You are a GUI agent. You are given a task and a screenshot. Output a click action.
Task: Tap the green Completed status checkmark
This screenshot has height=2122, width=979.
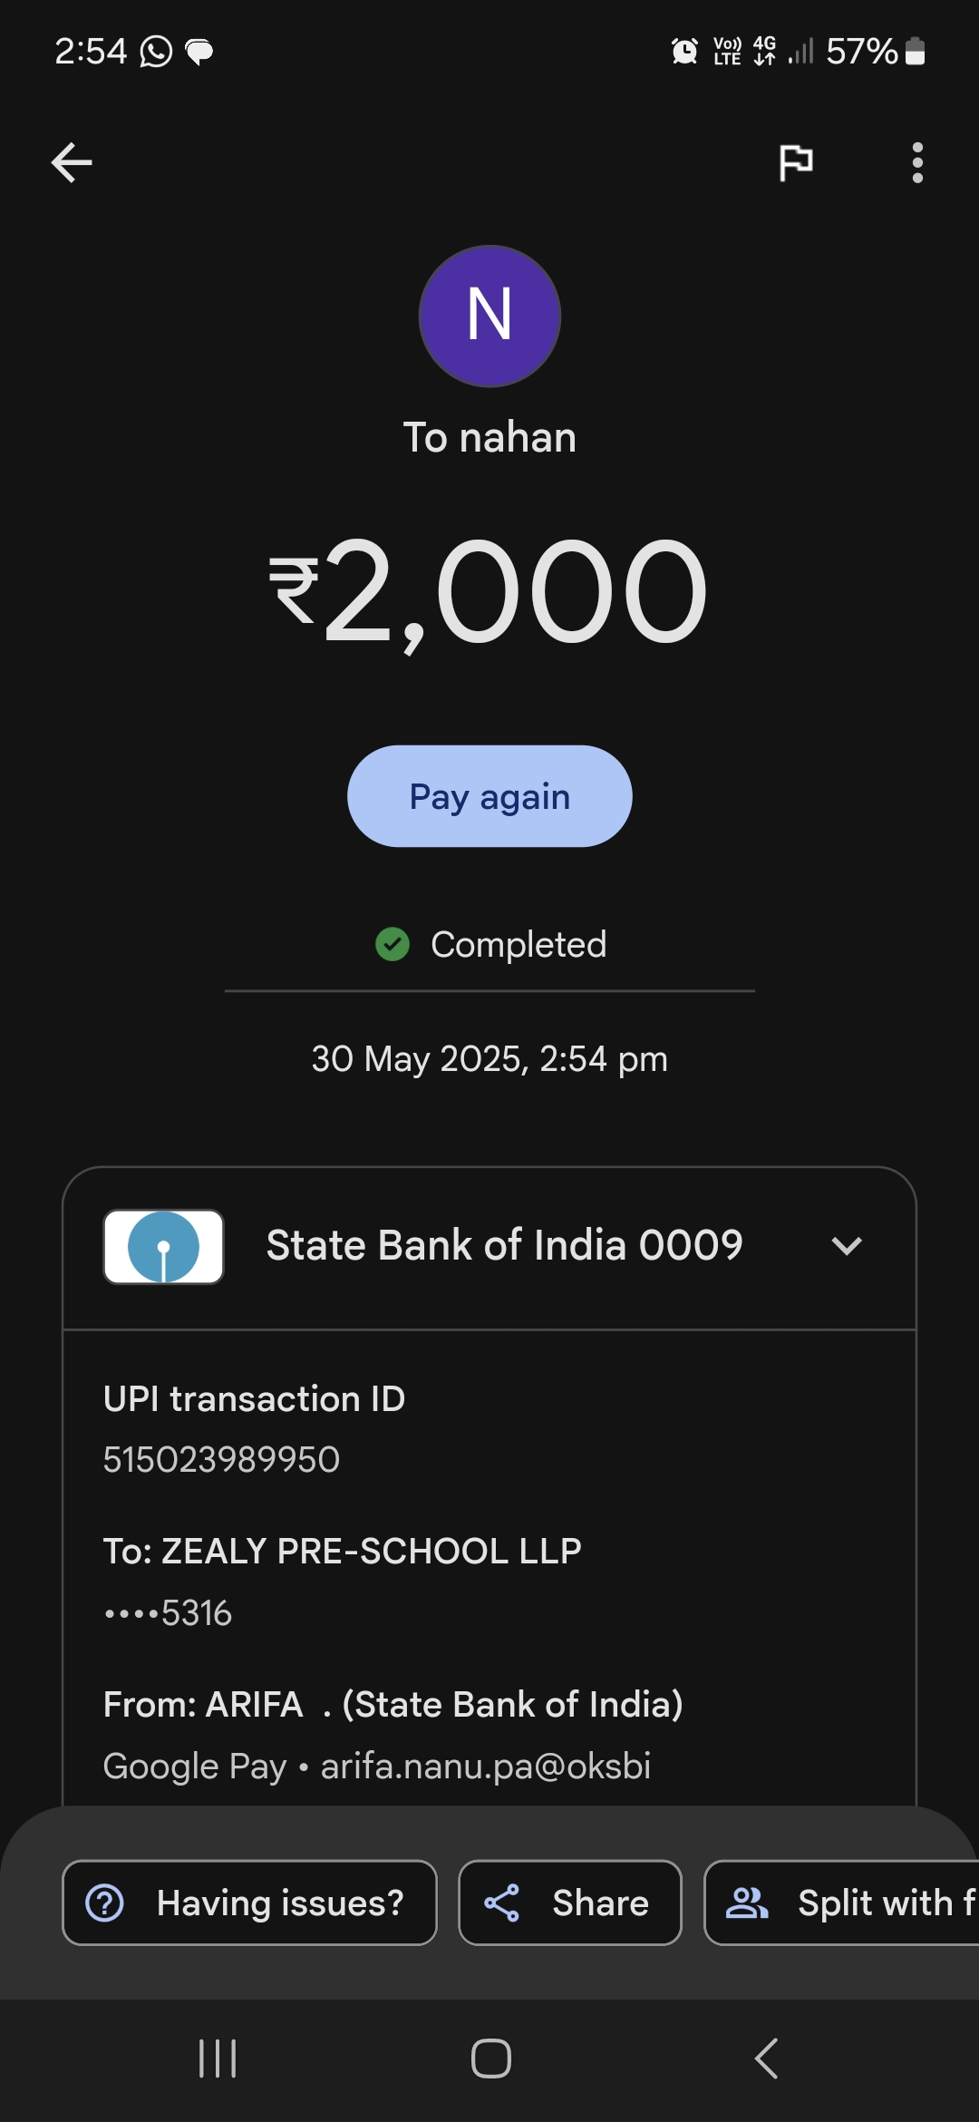393,944
